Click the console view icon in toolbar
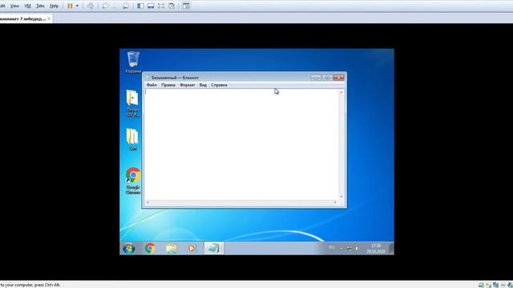Screen dimensions: 513x288 (186, 6)
